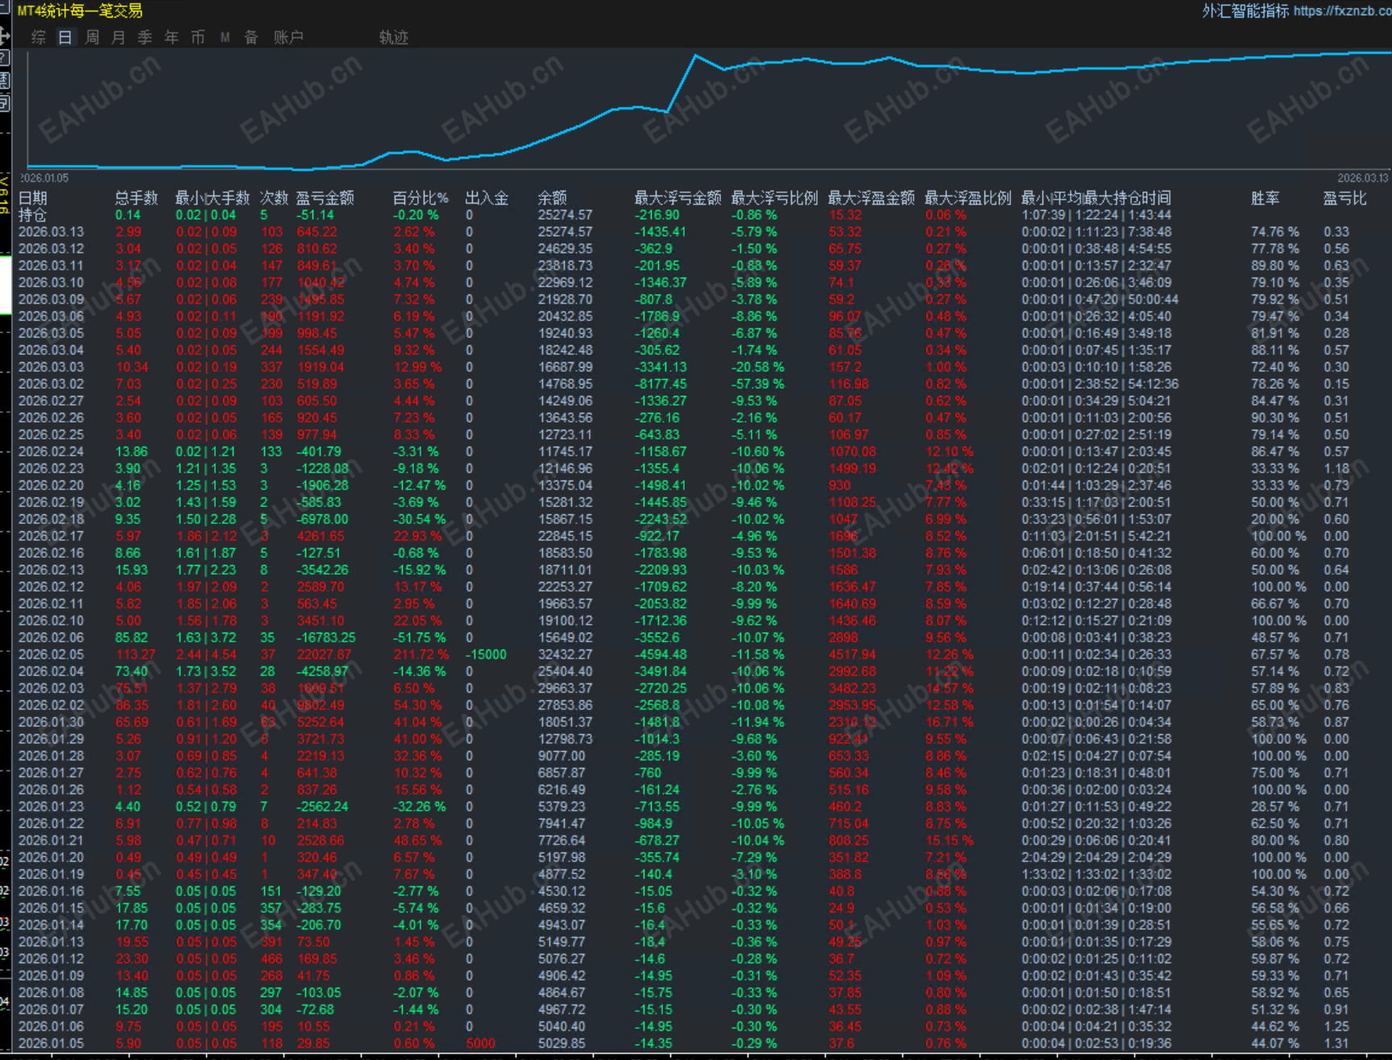Switch to the 周 weekly tab
Screen dimensions: 1392x1060
(x=92, y=37)
